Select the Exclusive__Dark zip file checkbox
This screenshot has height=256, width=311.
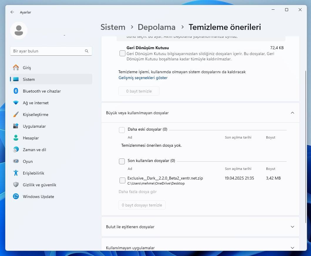[122, 180]
